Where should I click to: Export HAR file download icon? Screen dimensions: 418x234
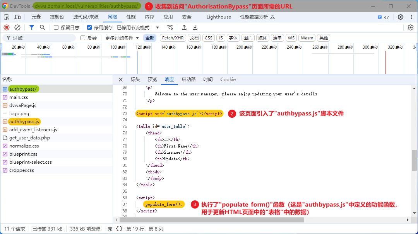click(x=195, y=27)
